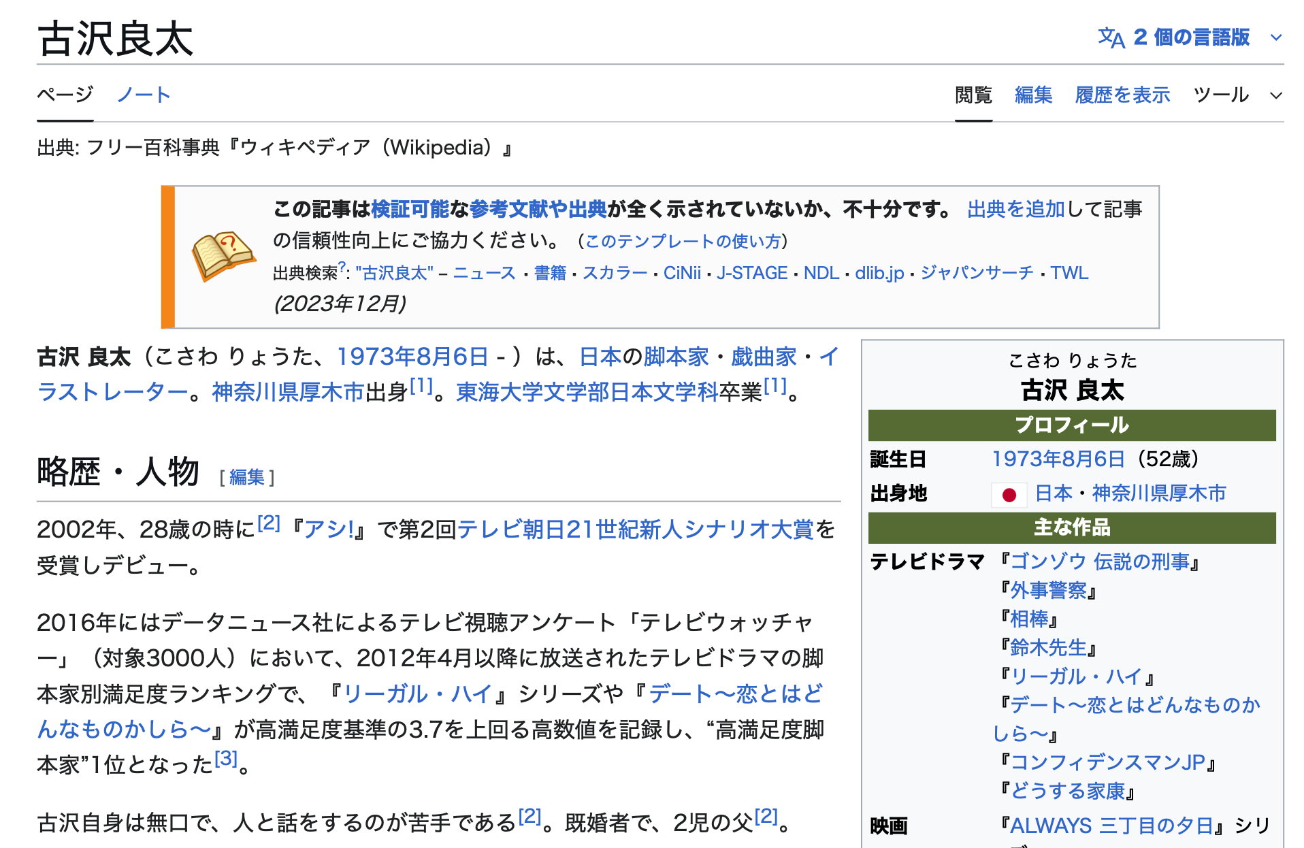
Task: Open the 外事警察 link
Action: pyautogui.click(x=1048, y=590)
